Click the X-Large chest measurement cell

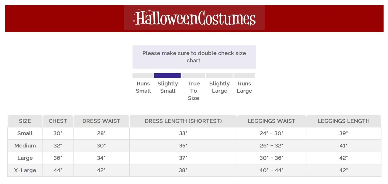click(58, 171)
